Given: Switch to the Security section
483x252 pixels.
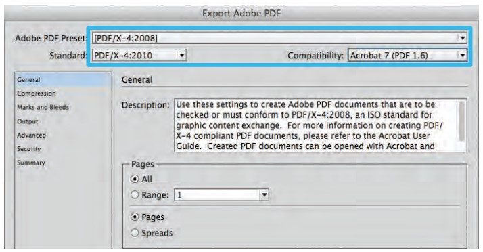Looking at the screenshot, I should [28, 149].
